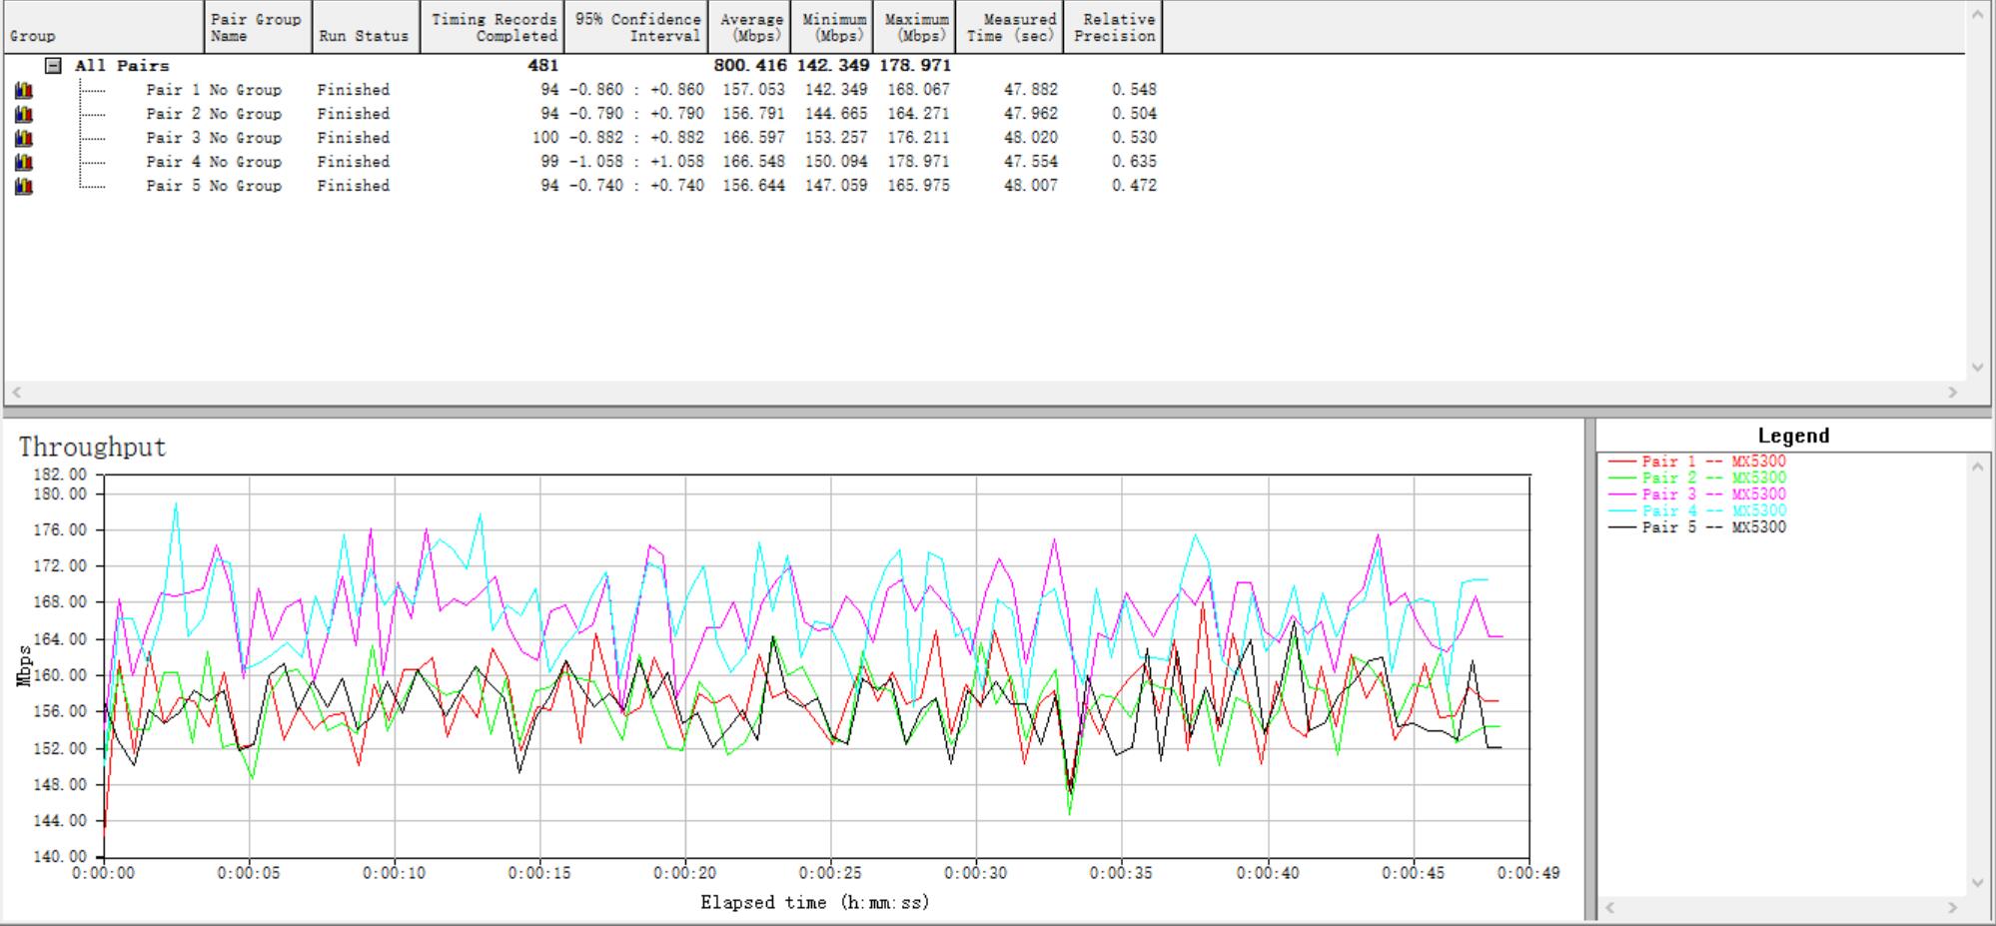Click the chart icon for Pair 1 row
Screen dimensions: 1996x926
click(24, 90)
